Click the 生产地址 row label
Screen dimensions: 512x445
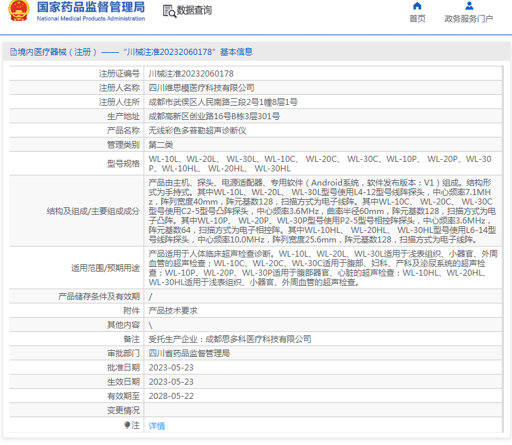[x=123, y=116]
